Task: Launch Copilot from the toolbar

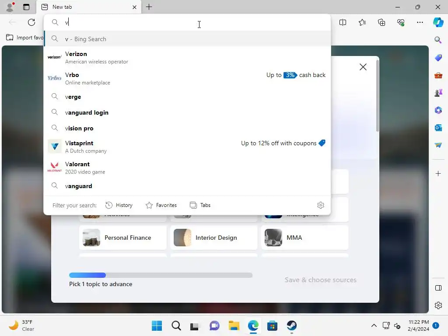Action: (438, 22)
